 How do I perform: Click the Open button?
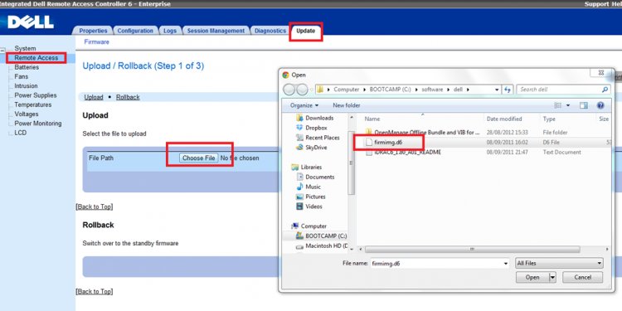point(532,278)
